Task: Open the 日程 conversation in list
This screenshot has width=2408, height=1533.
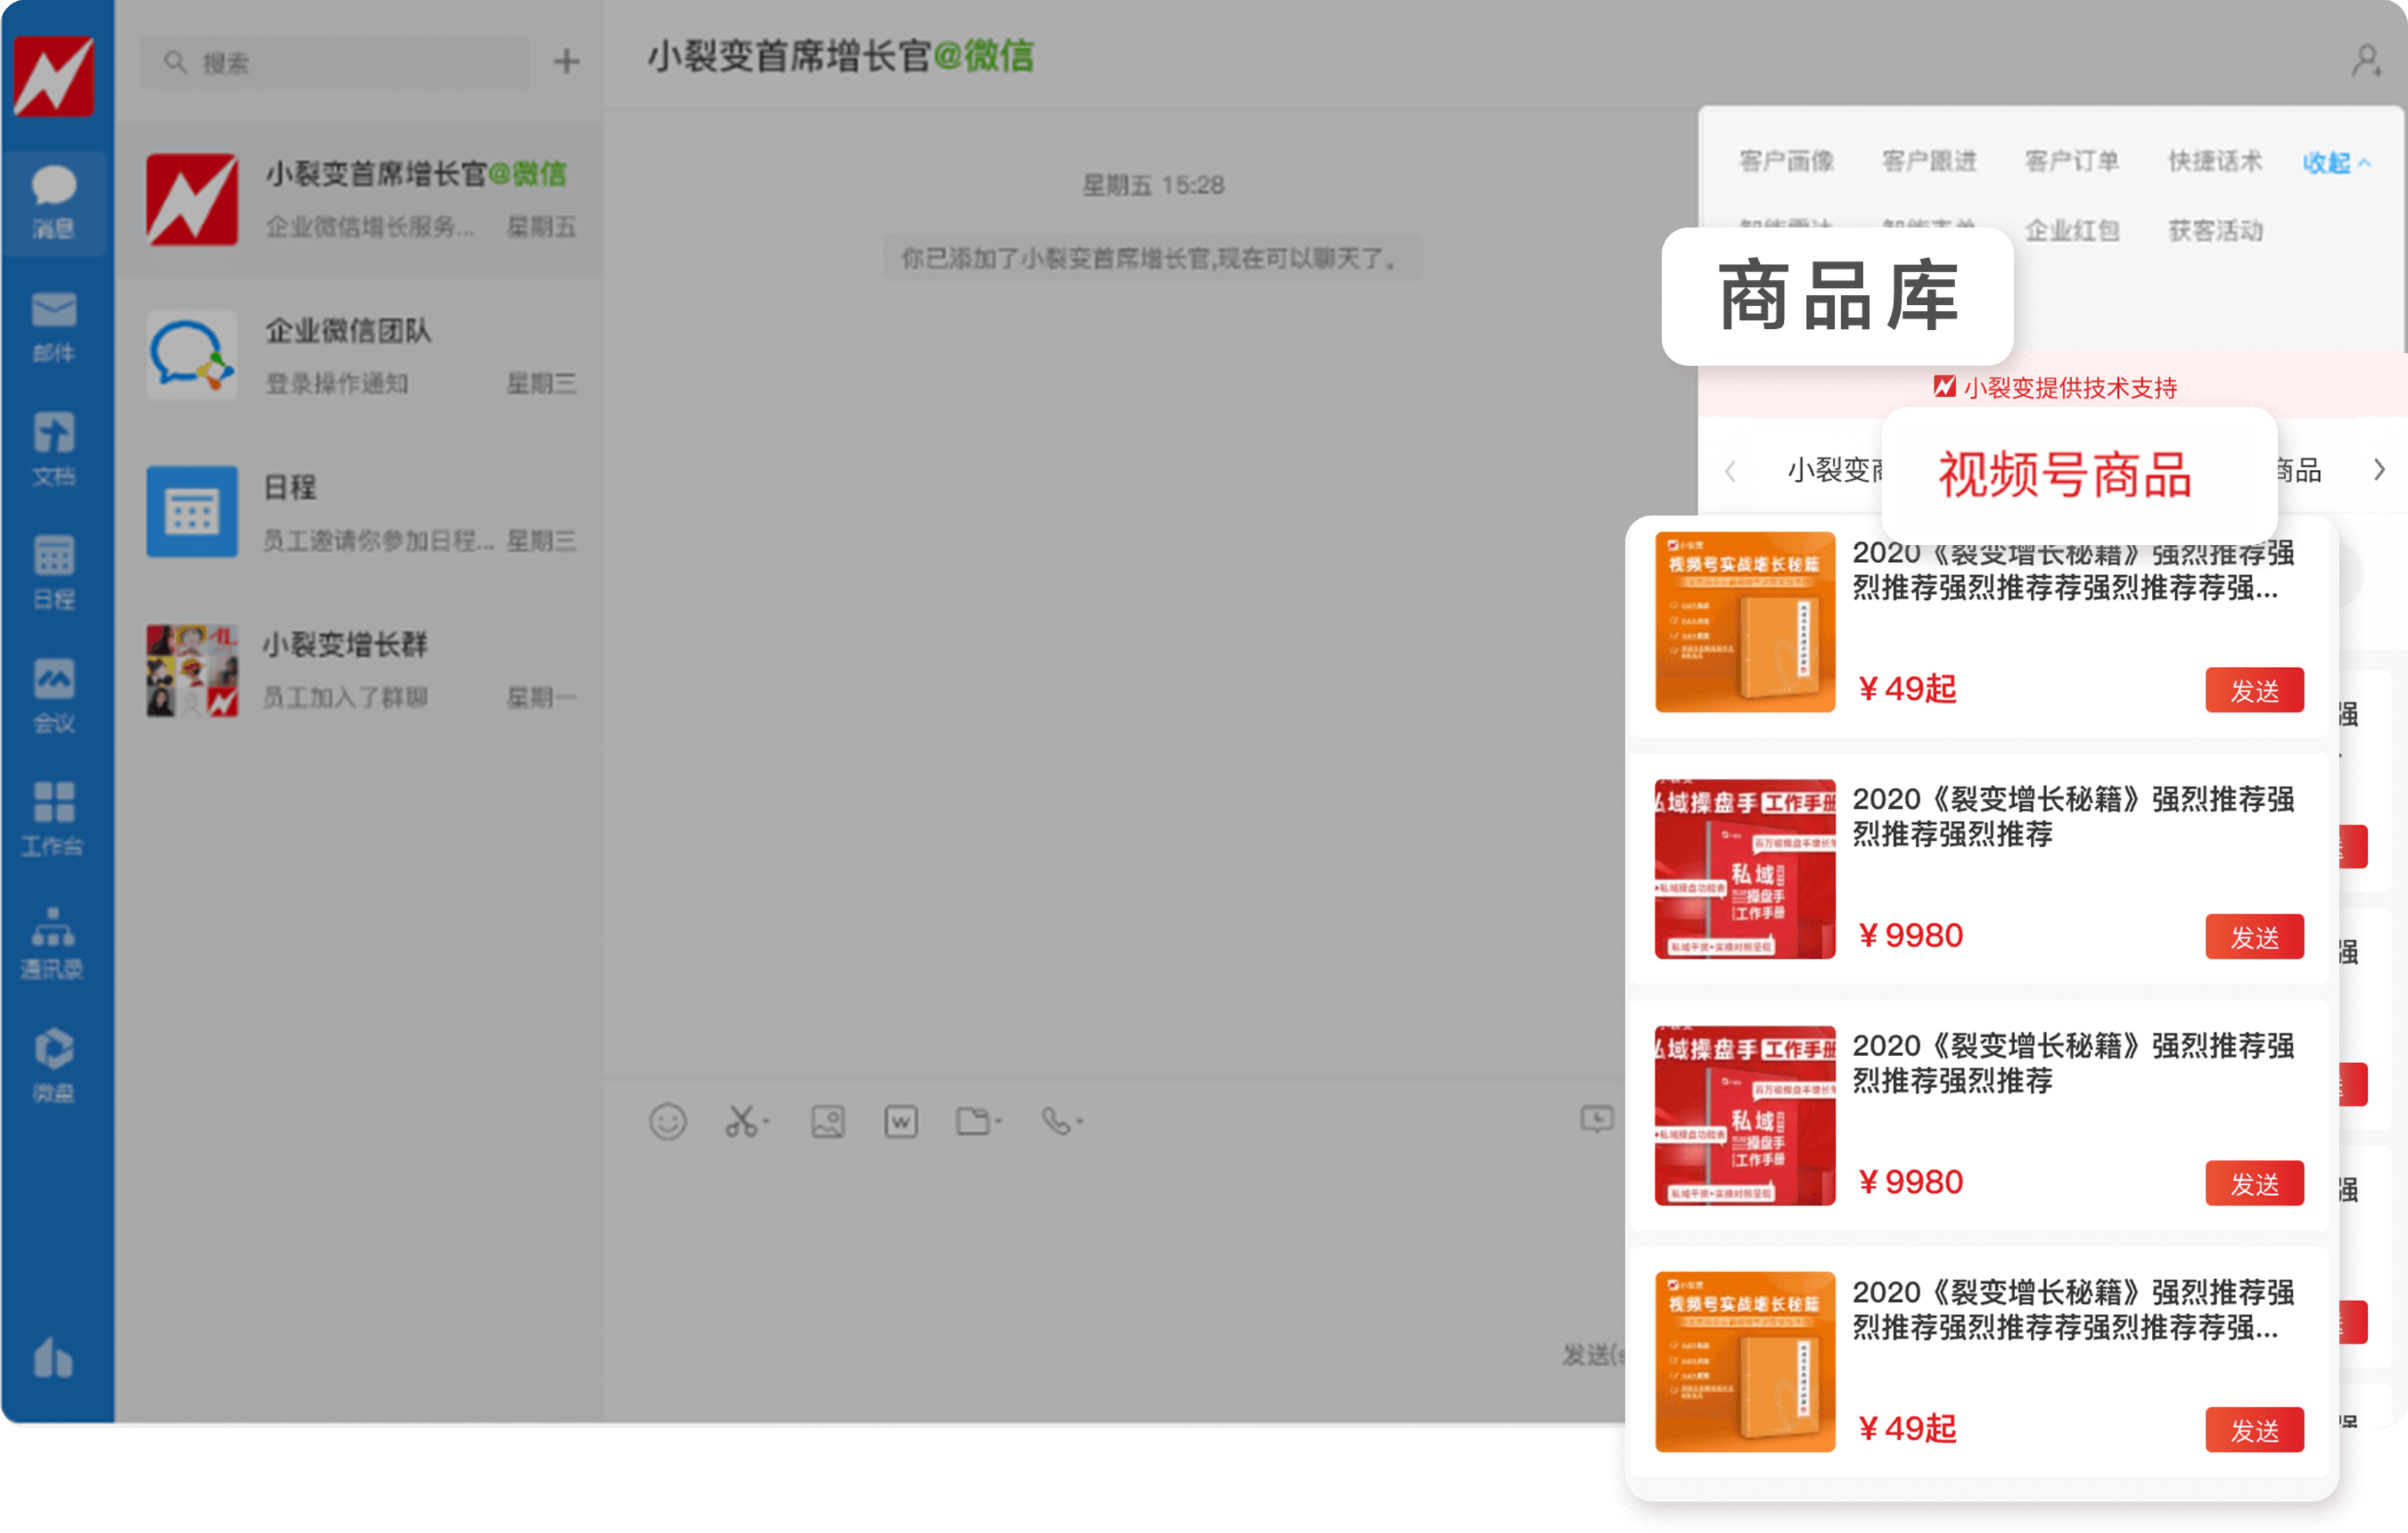Action: click(359, 513)
